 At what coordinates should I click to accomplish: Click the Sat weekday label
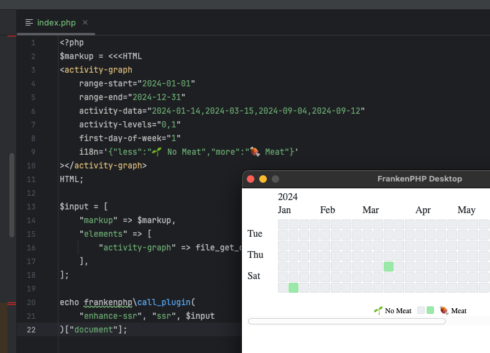[x=254, y=276]
